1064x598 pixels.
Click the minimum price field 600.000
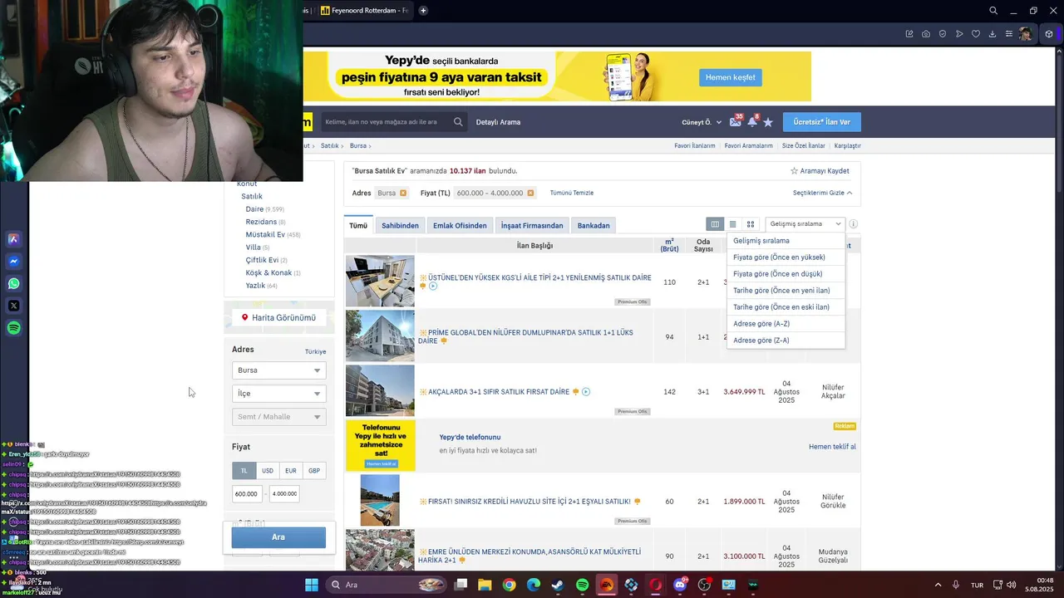point(247,493)
